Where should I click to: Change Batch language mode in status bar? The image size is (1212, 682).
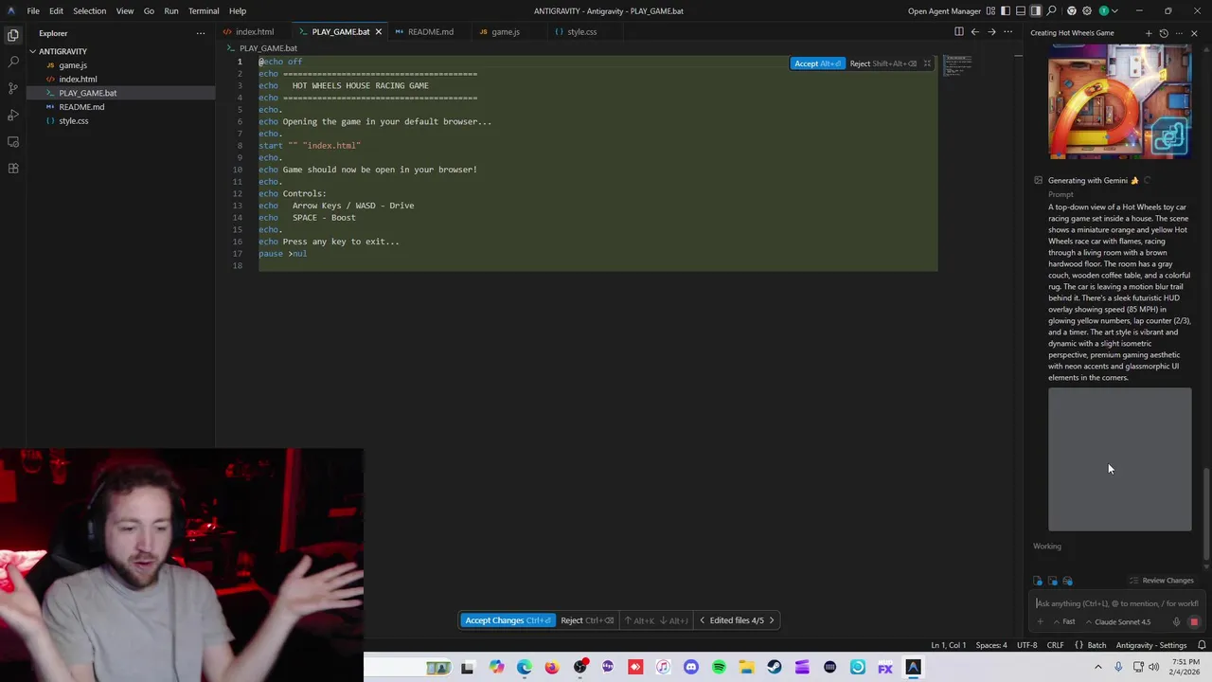click(1096, 645)
